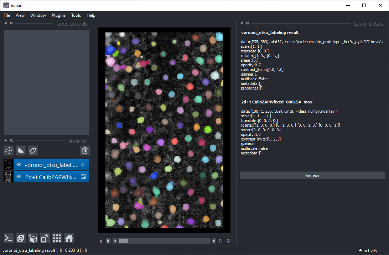Image resolution: width=389 pixels, height=255 pixels.
Task: Select the voronoi_otsu_labeling layer thumbnail
Action: coord(9,164)
